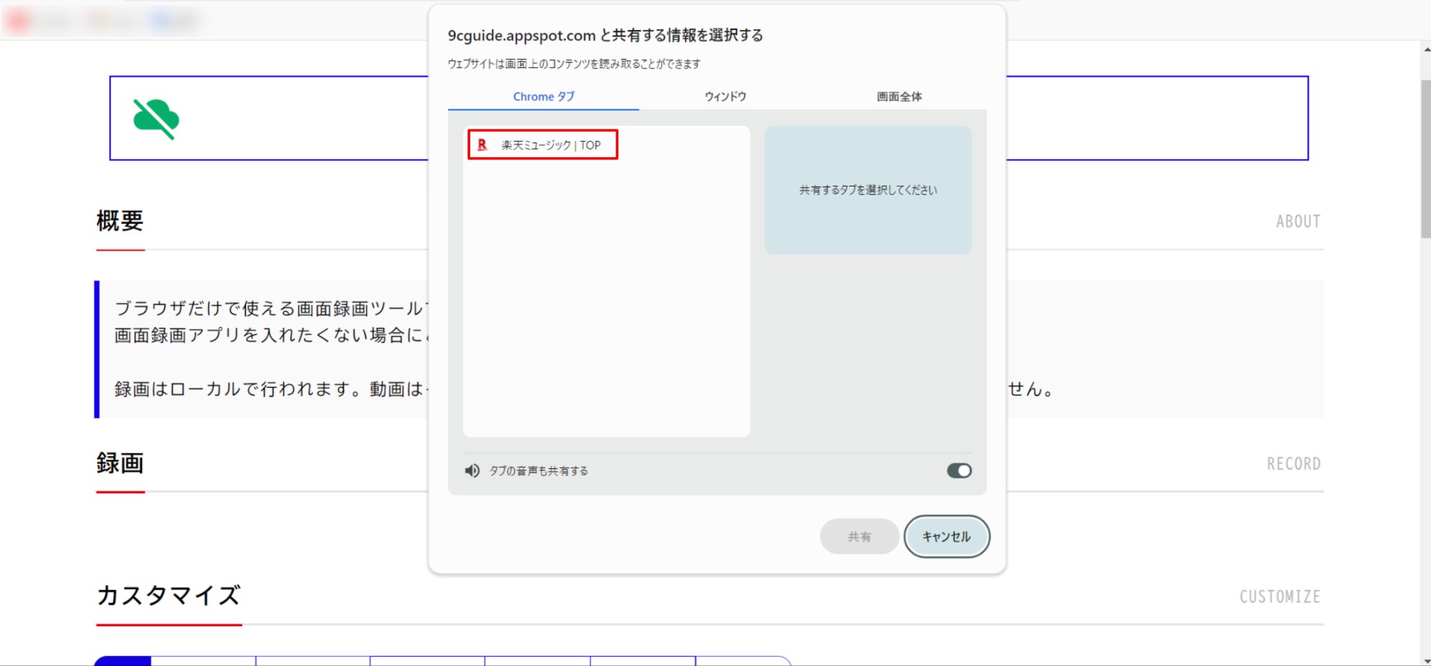Click the ABOUT label
The image size is (1431, 666).
[1298, 222]
